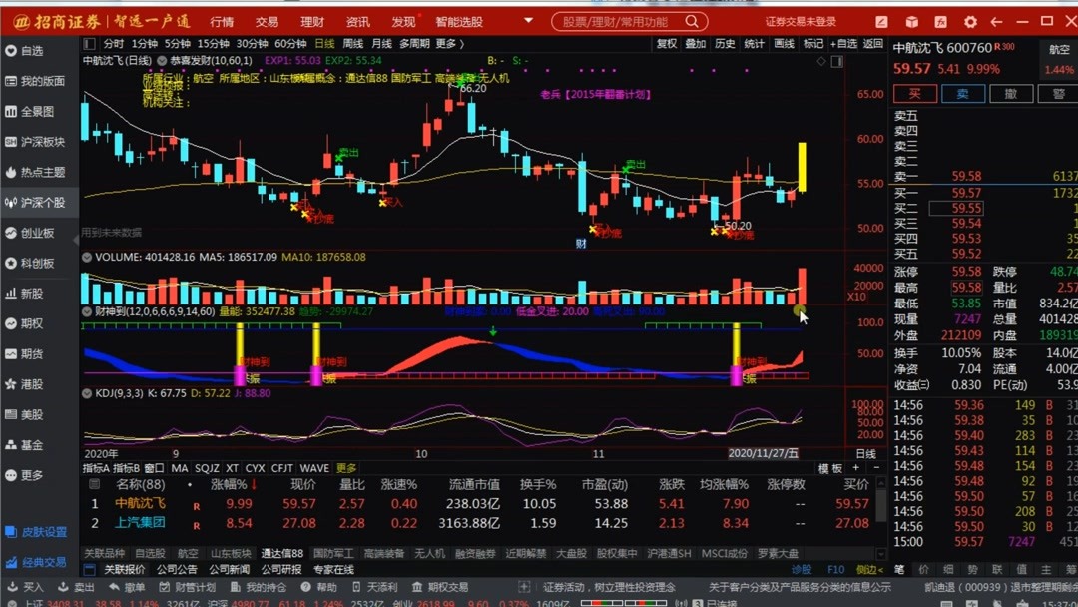The image size is (1078, 607).
Task: Open the fx formula editor icon in title bar
Action: [941, 21]
